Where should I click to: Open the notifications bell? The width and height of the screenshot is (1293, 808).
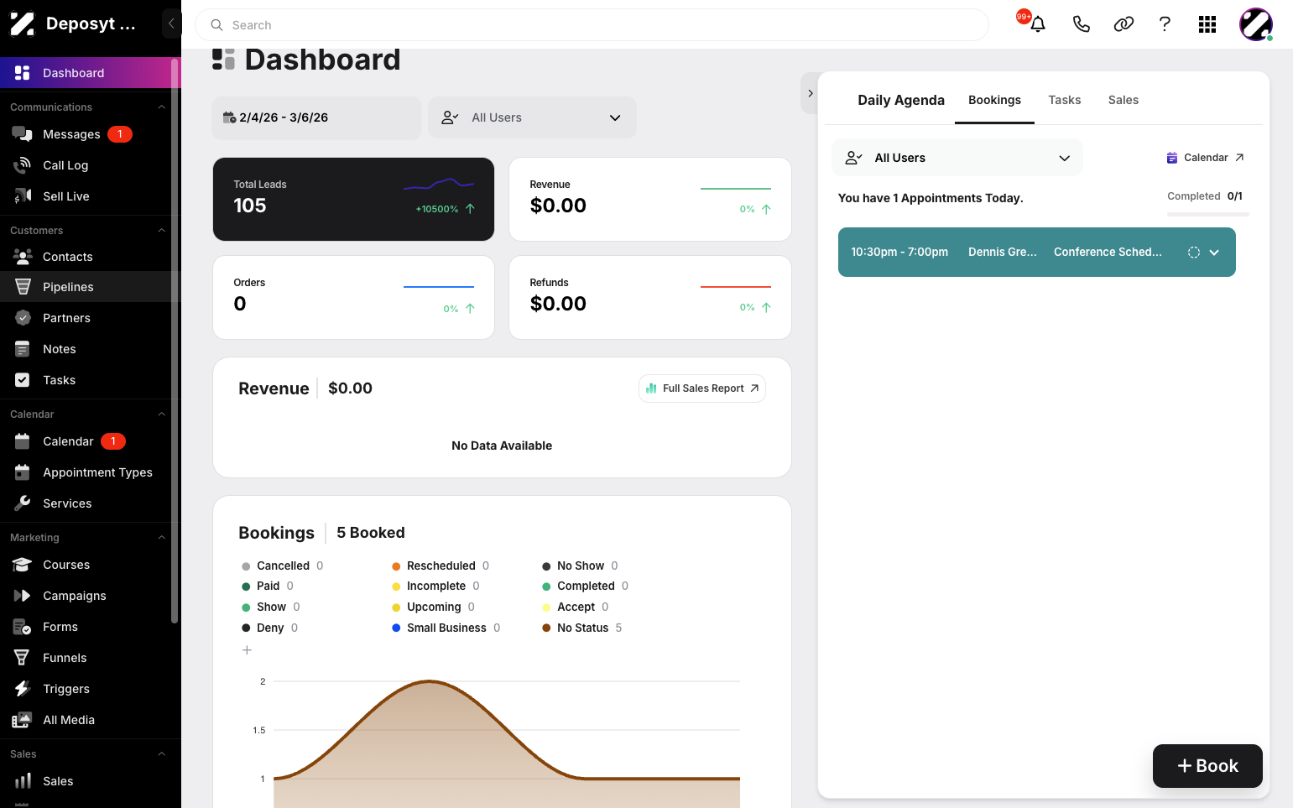1038,24
